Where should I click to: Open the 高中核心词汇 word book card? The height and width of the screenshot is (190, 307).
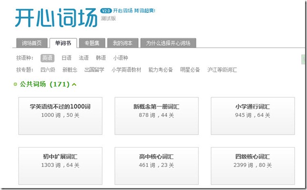(x=156, y=166)
